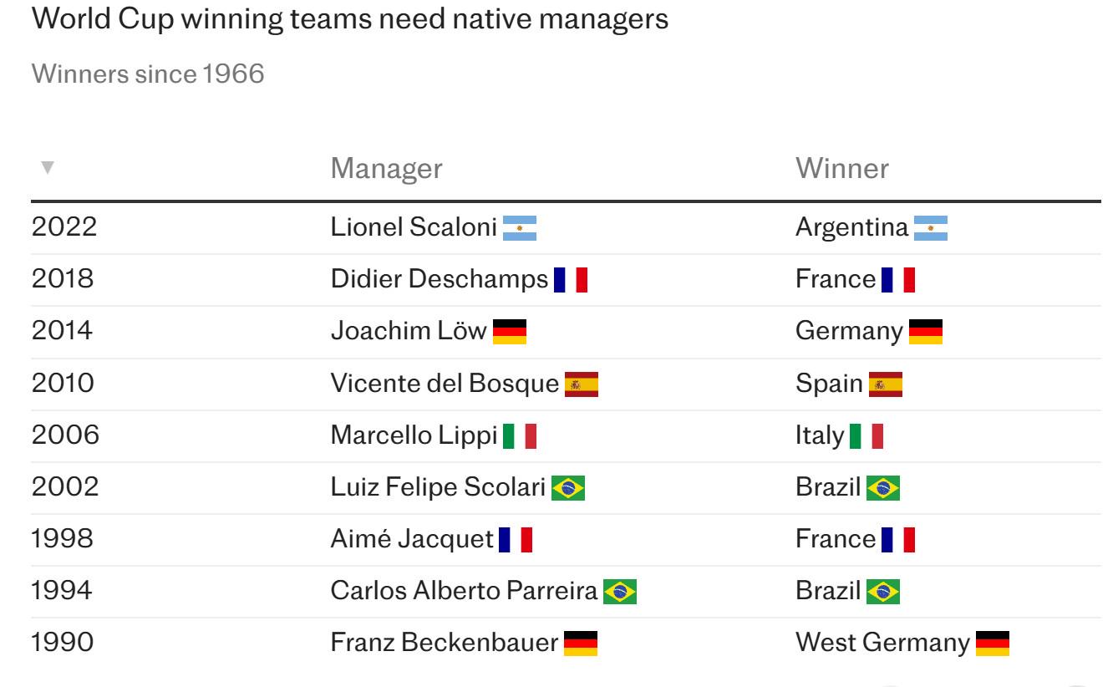Click the chart title about native managers
Viewport: 1118px width, 687px height.
[x=350, y=19]
